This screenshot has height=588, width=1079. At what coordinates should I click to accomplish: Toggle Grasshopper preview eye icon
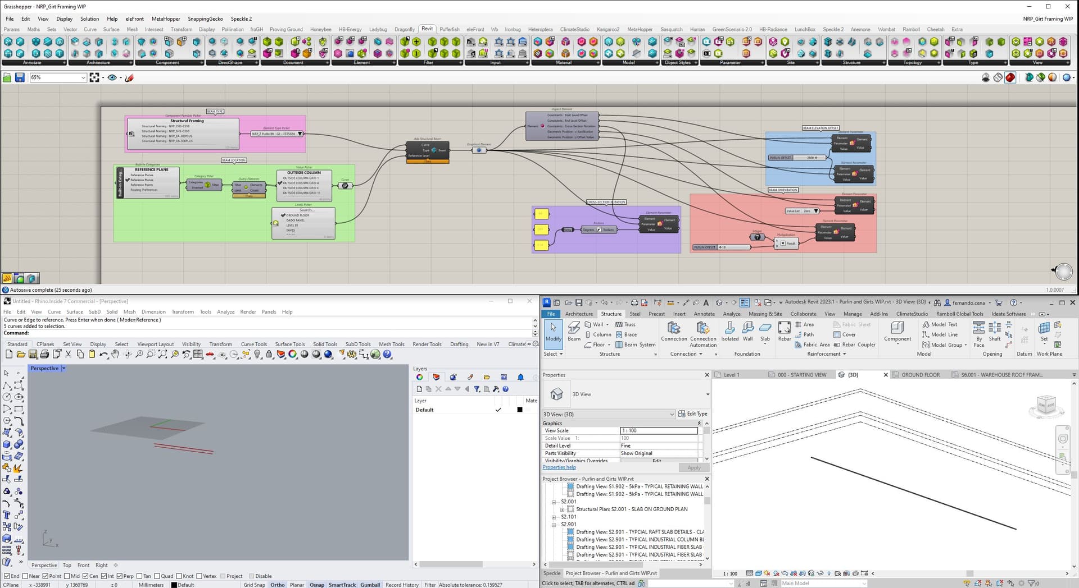tap(112, 77)
